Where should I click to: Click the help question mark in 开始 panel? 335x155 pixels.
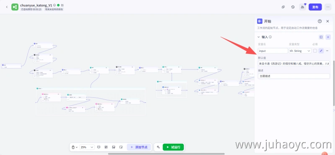[320, 21]
